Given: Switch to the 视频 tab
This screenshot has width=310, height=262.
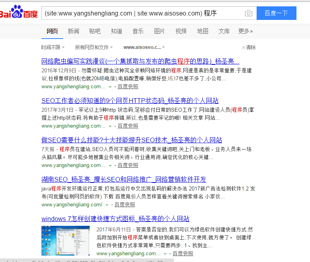Looking at the screenshot, I should (181, 31).
